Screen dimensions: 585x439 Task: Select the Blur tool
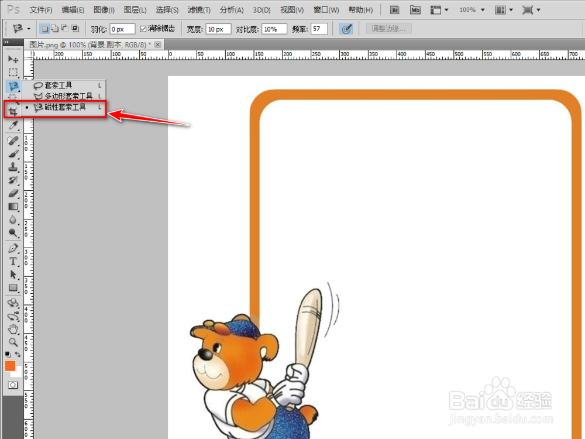point(13,220)
